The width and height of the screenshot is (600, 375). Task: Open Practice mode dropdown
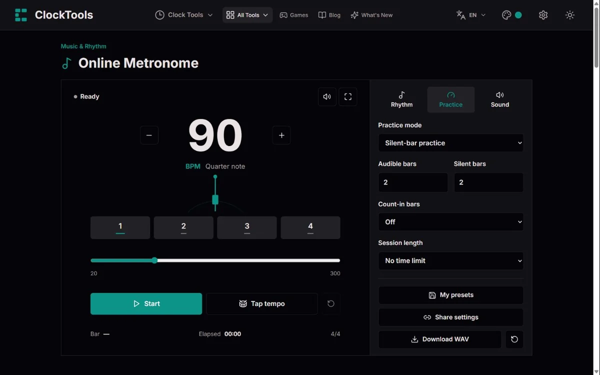[x=450, y=143]
